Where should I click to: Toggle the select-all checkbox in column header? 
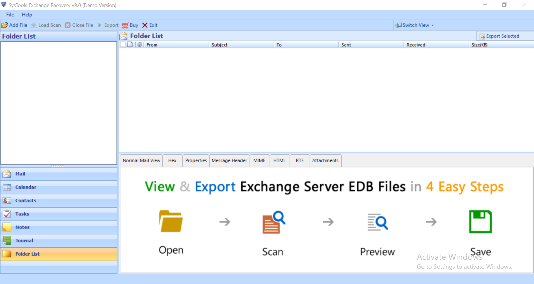coord(123,45)
